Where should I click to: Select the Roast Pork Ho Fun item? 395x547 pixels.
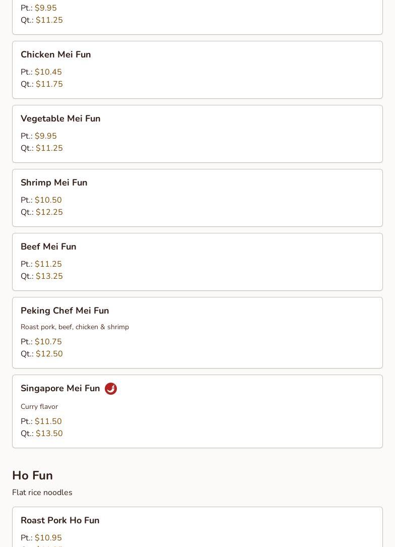point(60,520)
